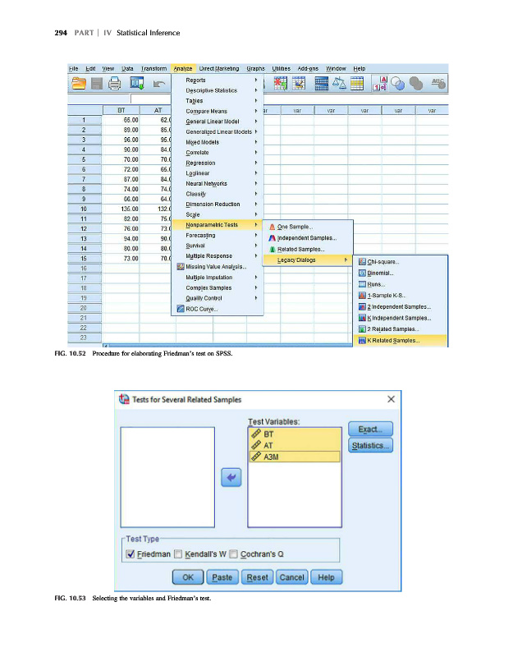This screenshot has height=657, width=513.
Task: Uncheck the Friedman test checkbox
Action: click(129, 554)
